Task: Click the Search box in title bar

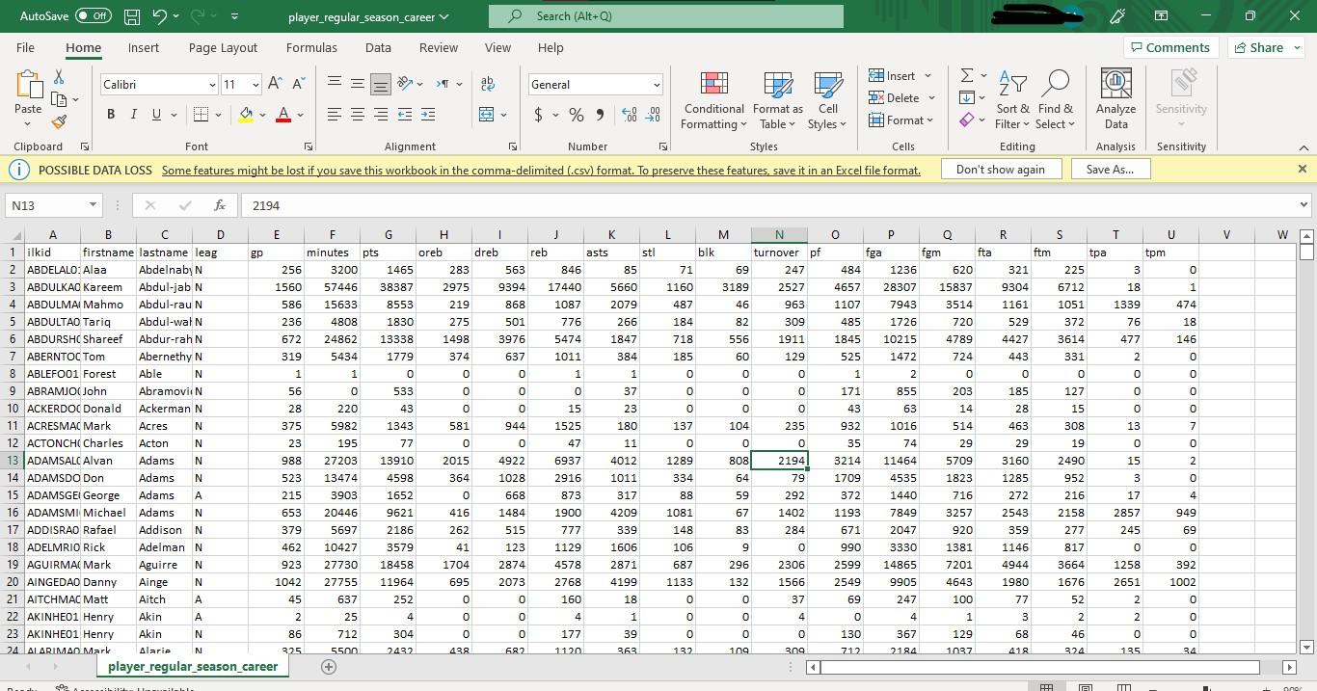Action: pos(665,16)
